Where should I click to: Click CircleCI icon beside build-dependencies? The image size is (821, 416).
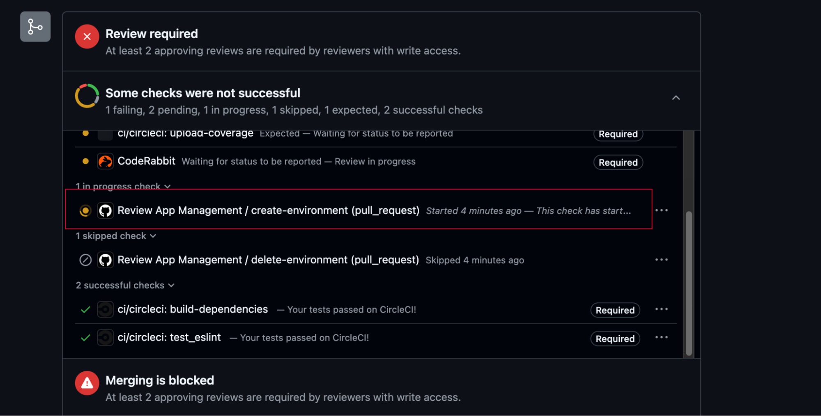click(105, 309)
